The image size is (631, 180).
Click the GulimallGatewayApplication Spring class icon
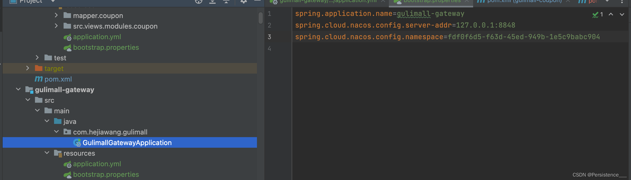point(77,142)
